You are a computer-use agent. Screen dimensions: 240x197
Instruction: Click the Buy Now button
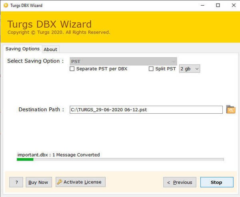tap(39, 182)
